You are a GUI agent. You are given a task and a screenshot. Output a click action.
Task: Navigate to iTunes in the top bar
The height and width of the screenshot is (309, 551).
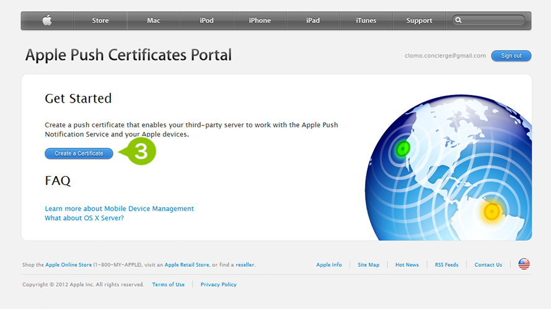coord(366,20)
